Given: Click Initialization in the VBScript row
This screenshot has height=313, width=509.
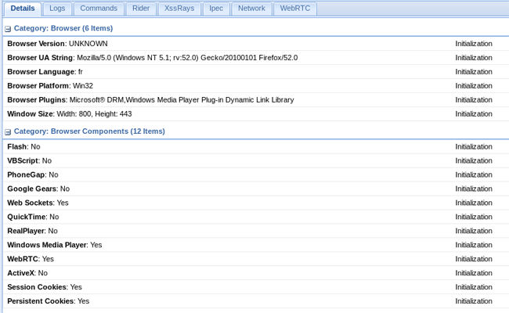Looking at the screenshot, I should (x=474, y=161).
